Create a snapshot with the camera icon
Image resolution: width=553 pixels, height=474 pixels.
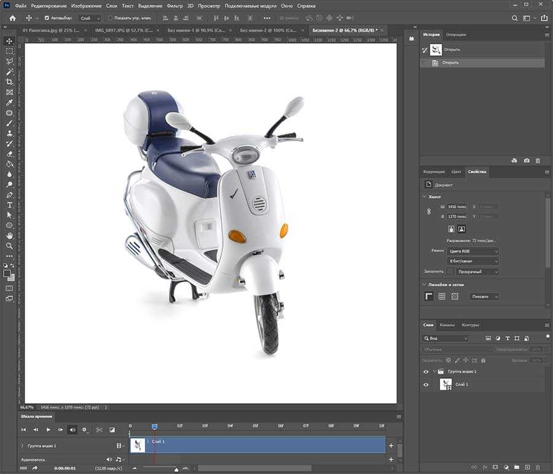[x=527, y=160]
